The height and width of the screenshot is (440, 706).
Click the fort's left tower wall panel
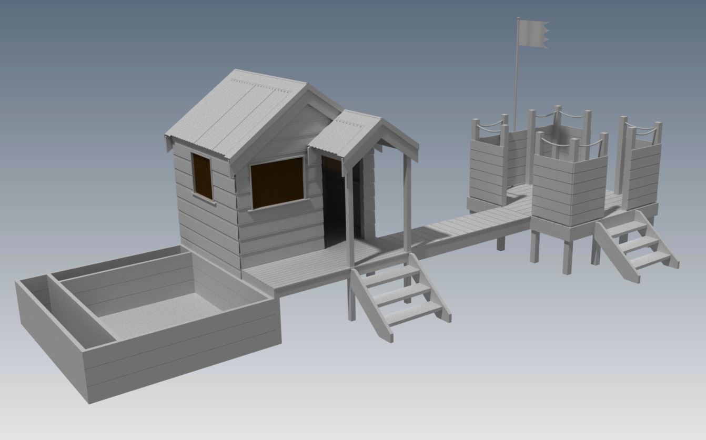[x=487, y=171]
